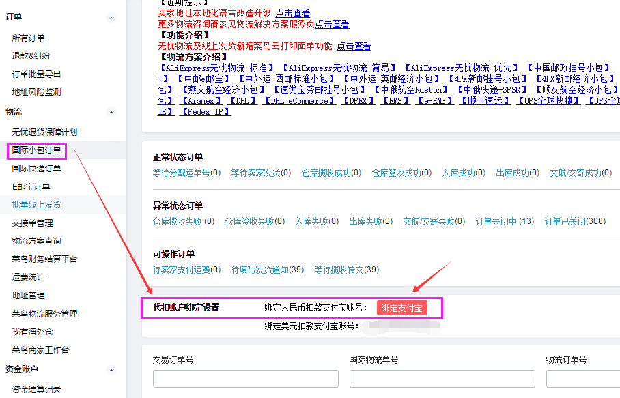Open the DPEX link
Viewport: 620px width, 398px height.
(x=358, y=101)
